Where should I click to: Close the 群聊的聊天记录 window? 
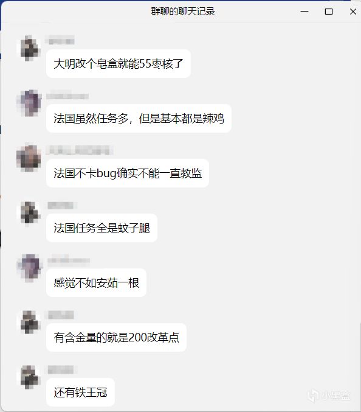[x=353, y=12]
